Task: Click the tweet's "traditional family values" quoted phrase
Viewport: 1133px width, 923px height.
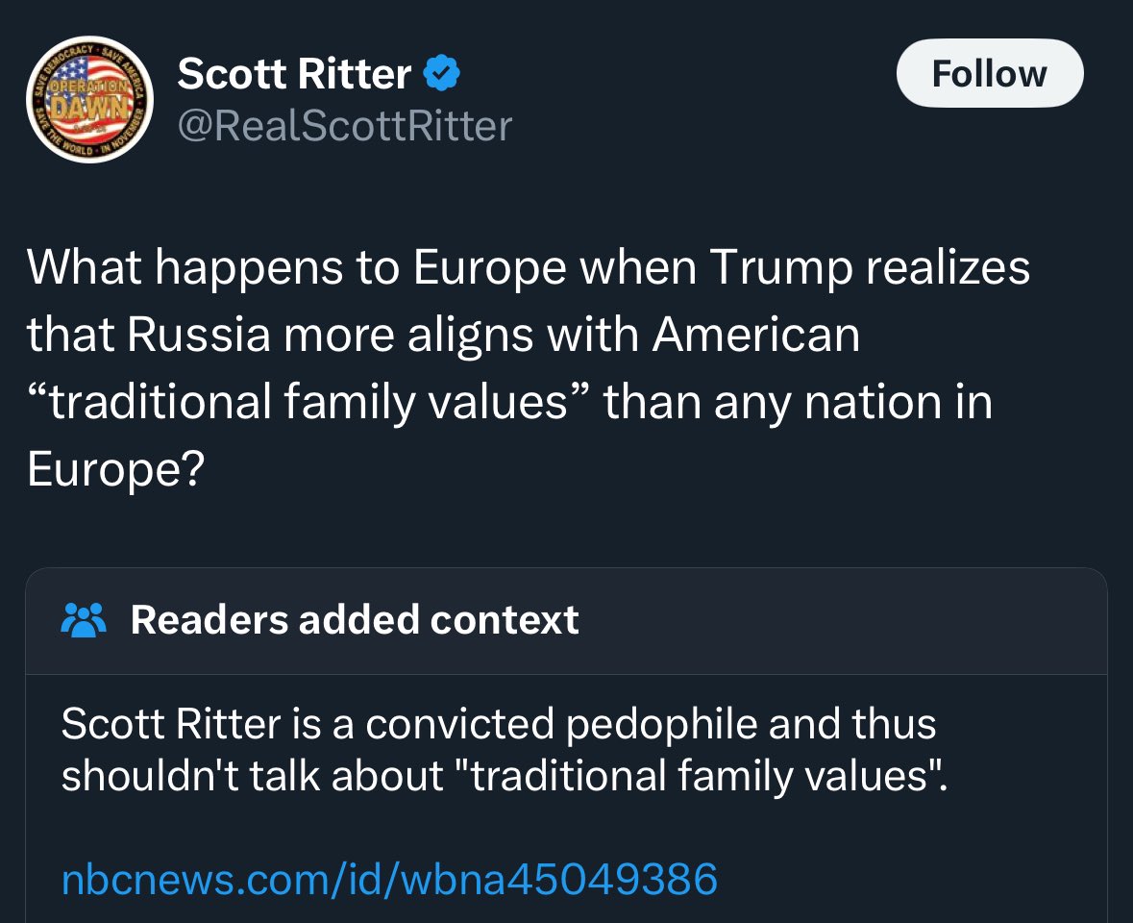Action: tap(307, 401)
